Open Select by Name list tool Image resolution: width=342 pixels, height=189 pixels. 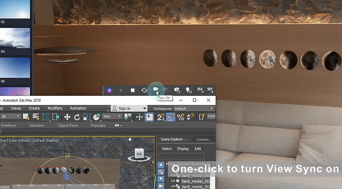point(36,117)
